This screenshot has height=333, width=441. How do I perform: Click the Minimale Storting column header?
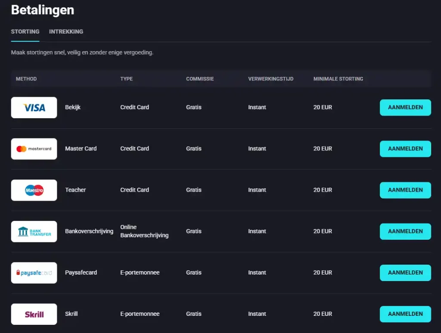tap(338, 79)
